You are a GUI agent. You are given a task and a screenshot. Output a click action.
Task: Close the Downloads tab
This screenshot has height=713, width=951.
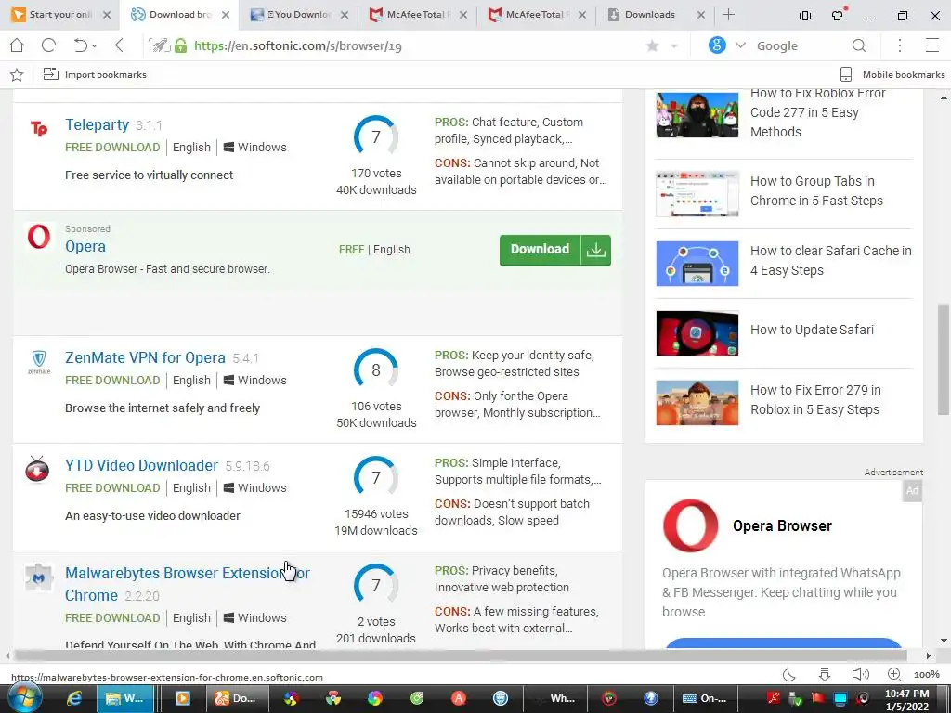click(701, 15)
